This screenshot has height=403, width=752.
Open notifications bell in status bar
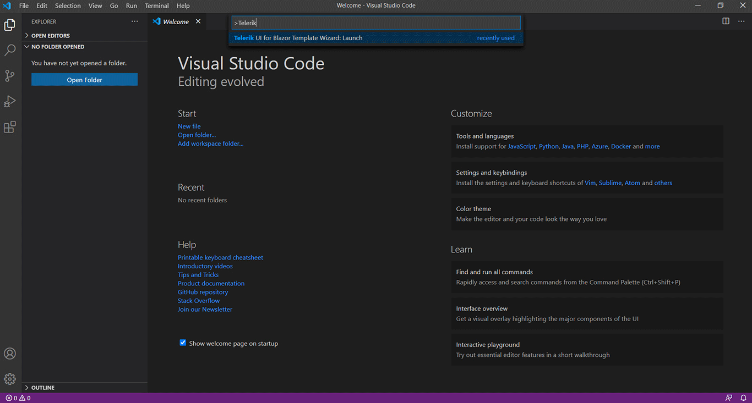point(743,398)
